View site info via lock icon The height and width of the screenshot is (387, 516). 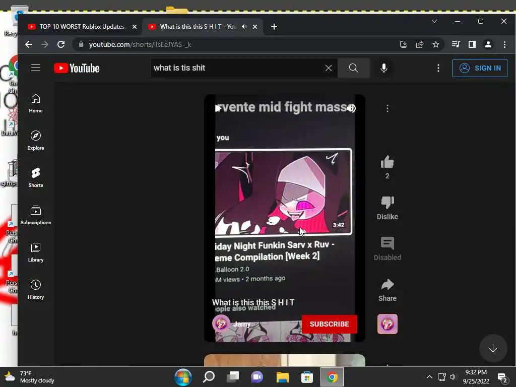[x=81, y=44]
